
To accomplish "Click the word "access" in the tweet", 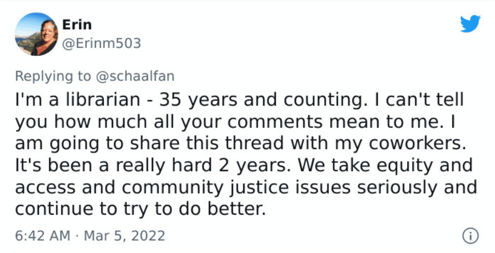I will point(43,187).
